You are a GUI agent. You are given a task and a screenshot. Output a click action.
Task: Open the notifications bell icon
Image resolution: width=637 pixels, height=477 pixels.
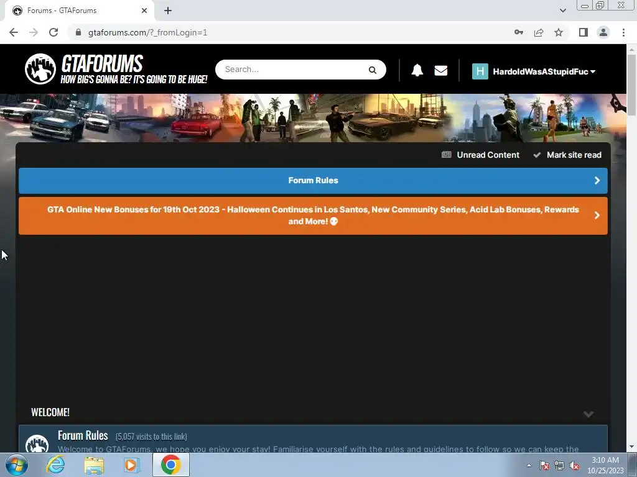tap(417, 70)
